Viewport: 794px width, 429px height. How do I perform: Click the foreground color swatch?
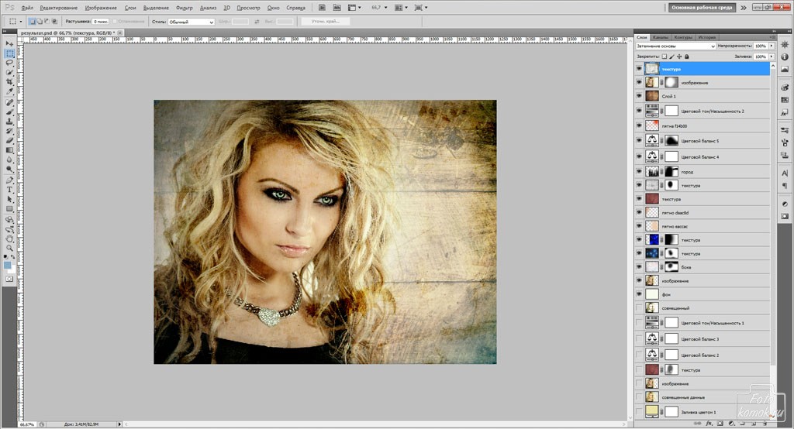(8, 265)
